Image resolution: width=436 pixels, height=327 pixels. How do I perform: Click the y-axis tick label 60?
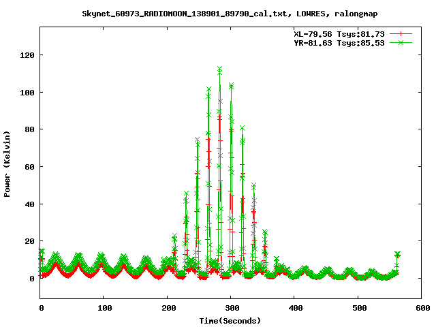pyautogui.click(x=30, y=166)
